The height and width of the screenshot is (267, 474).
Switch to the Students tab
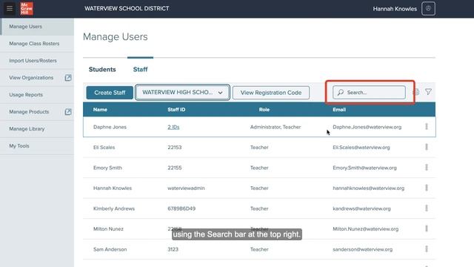[102, 69]
